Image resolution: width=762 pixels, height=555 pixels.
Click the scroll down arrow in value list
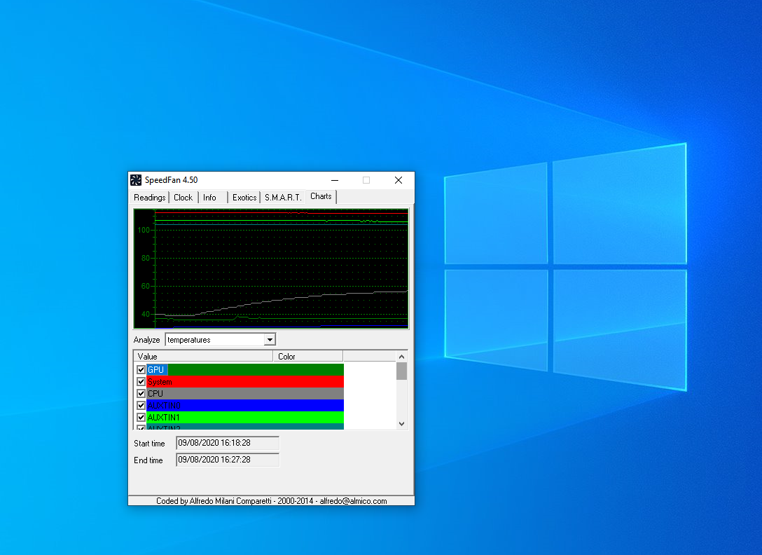[401, 424]
